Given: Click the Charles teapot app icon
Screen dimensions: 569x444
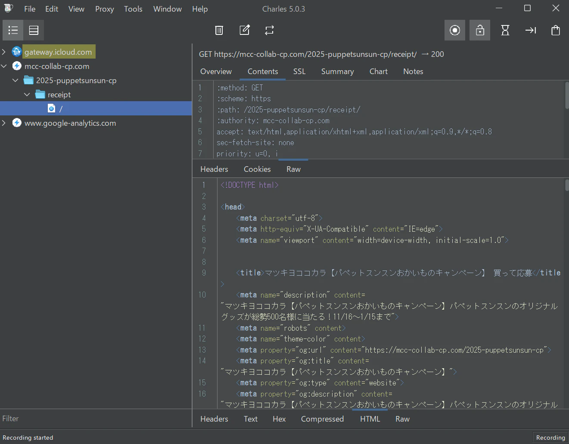Looking at the screenshot, I should click(x=8, y=8).
